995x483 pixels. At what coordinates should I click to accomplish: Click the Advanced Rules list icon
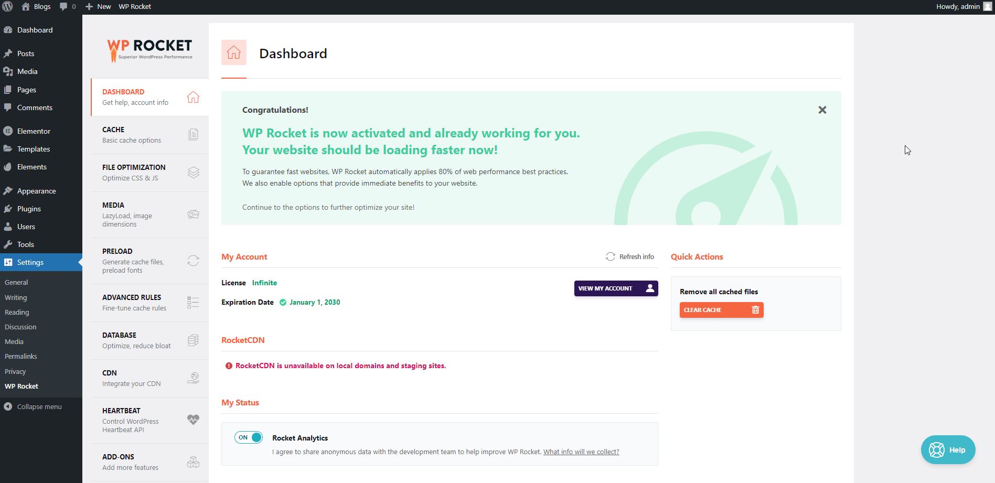[193, 303]
